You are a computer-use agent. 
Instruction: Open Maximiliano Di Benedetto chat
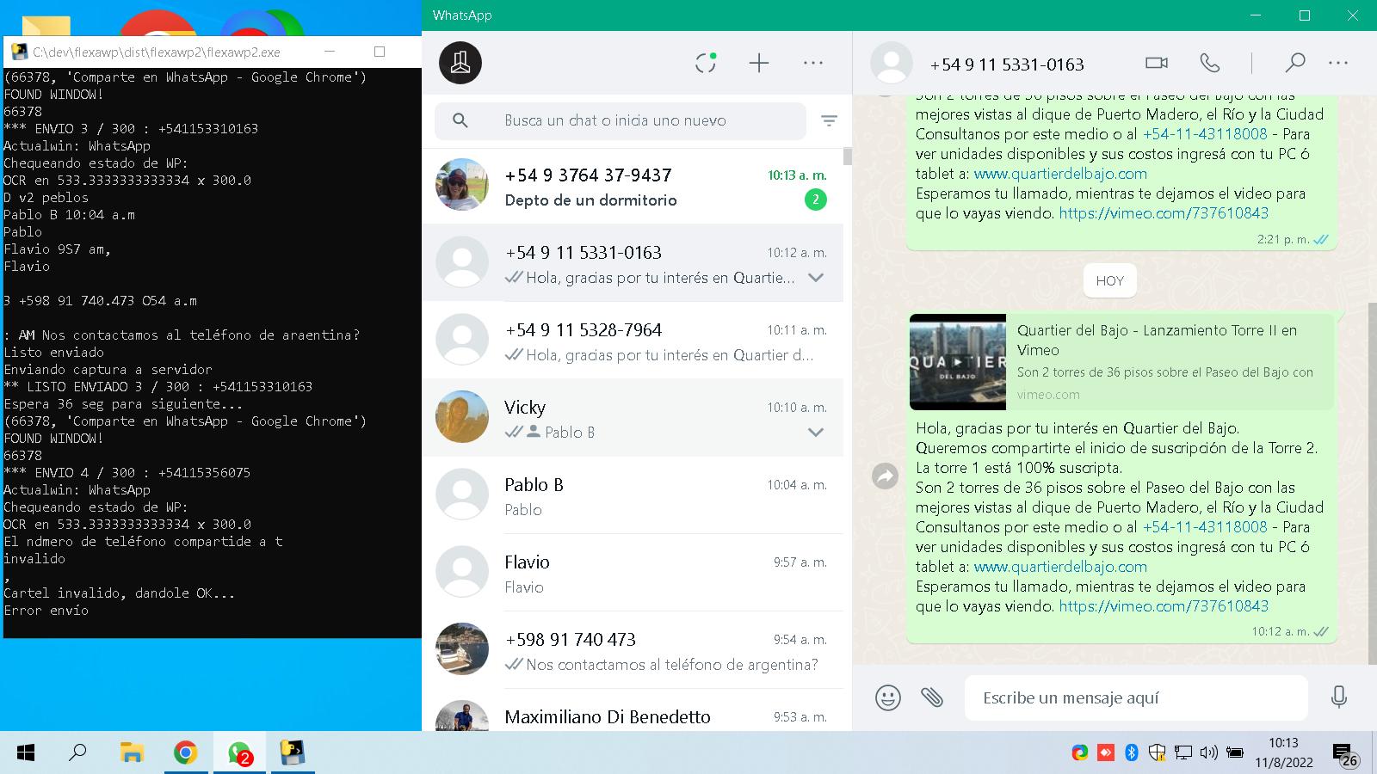coord(633,711)
